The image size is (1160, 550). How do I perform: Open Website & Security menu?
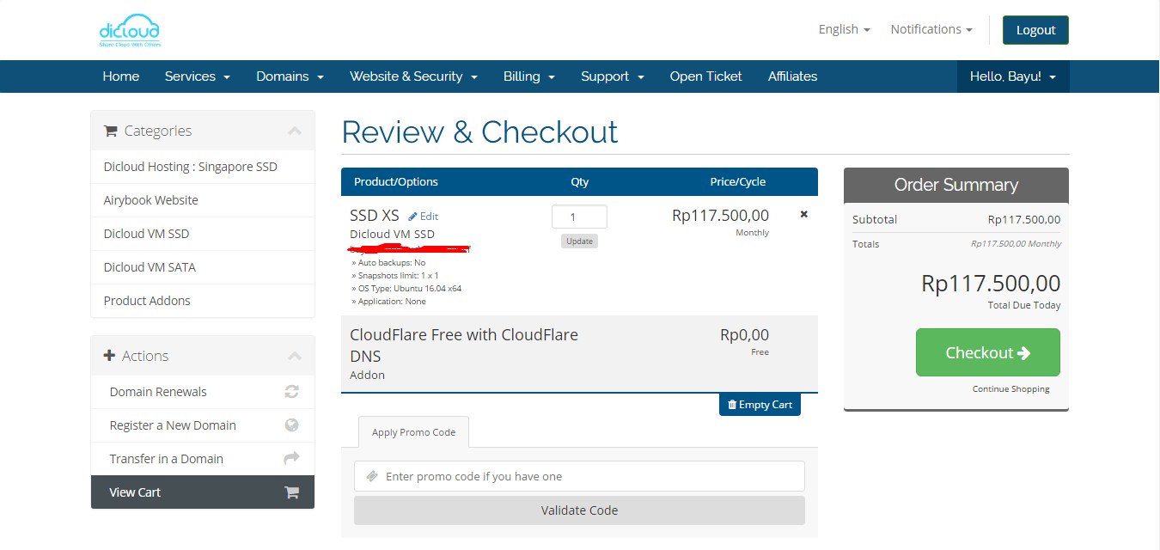click(x=413, y=76)
